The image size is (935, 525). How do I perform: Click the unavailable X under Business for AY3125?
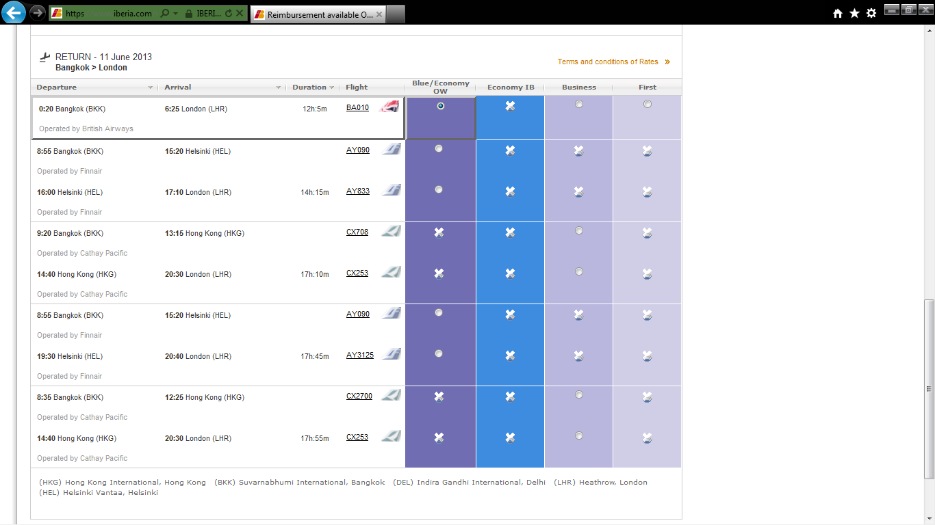point(578,355)
